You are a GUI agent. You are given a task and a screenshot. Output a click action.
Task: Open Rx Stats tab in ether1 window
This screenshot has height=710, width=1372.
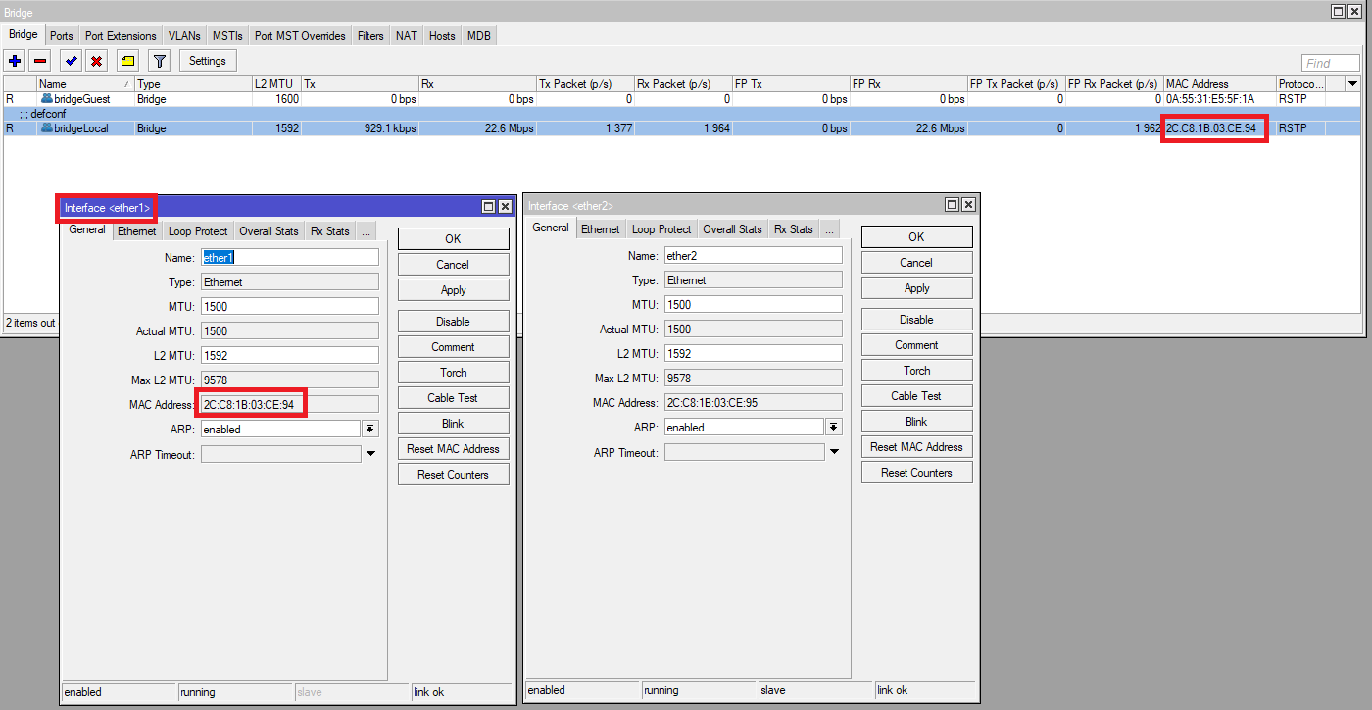(330, 231)
